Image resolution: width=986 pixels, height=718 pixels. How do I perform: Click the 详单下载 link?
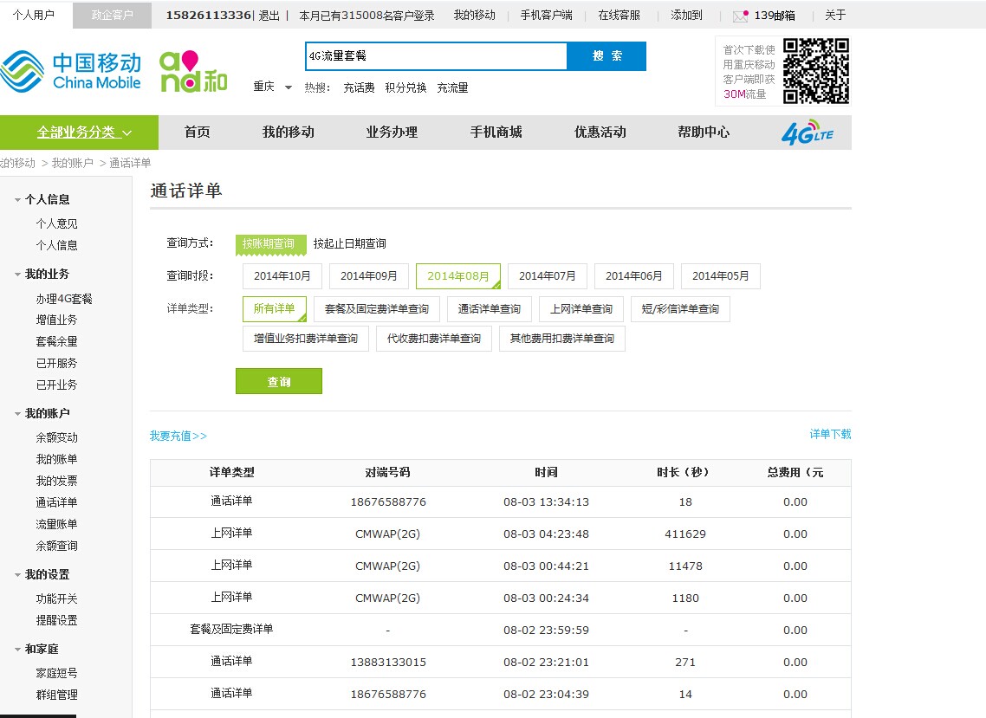(x=830, y=434)
